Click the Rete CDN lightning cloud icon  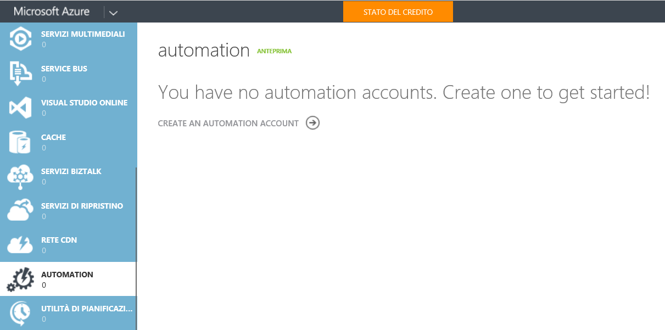[20, 245]
